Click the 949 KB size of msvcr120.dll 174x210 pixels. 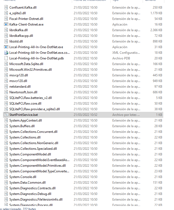157,81
